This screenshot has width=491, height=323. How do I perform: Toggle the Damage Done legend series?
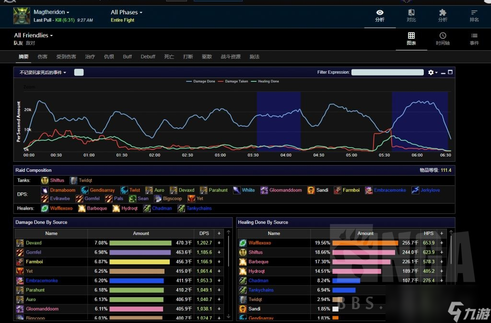click(201, 81)
